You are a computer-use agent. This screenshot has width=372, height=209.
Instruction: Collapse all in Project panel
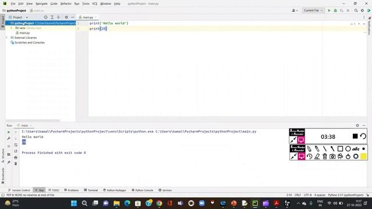click(x=58, y=17)
